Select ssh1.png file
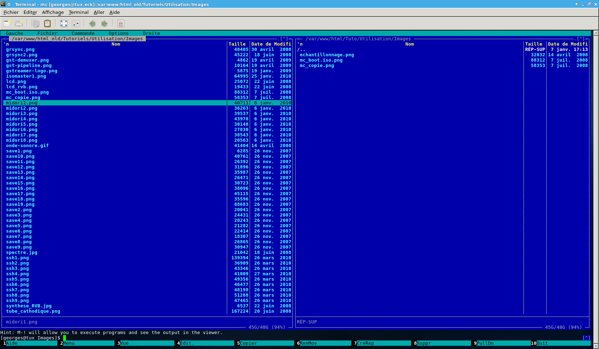The height and width of the screenshot is (349, 599). (x=17, y=258)
